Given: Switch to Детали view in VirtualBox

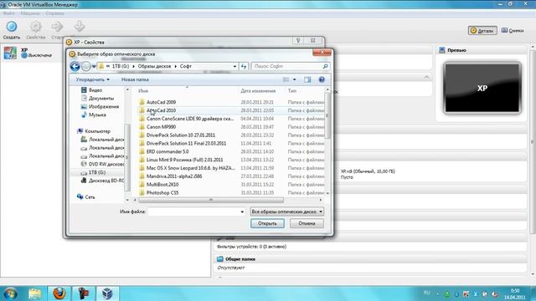Looking at the screenshot, I should pyautogui.click(x=482, y=31).
